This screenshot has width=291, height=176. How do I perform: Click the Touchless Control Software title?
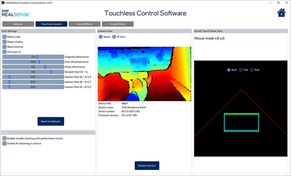pos(145,13)
